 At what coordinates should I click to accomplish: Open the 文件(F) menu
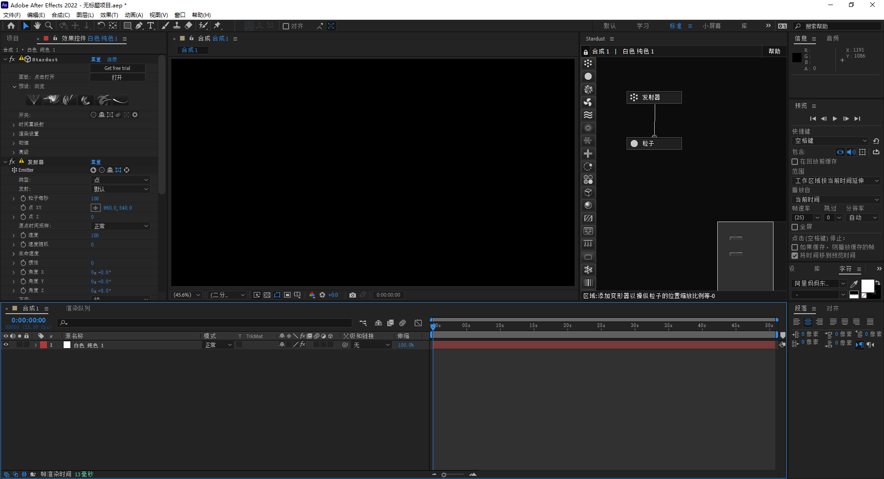[x=12, y=15]
